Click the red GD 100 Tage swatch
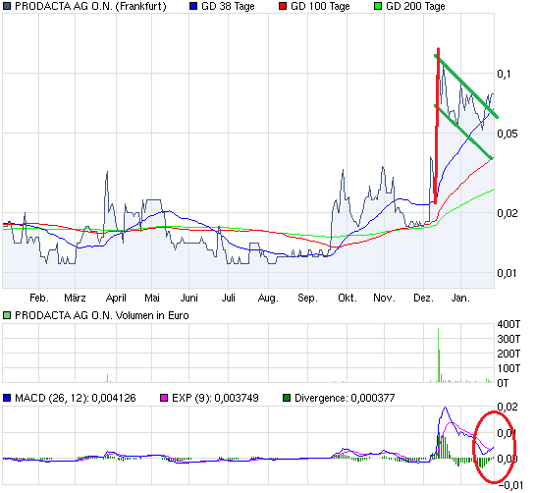535x493 pixels. tap(283, 6)
